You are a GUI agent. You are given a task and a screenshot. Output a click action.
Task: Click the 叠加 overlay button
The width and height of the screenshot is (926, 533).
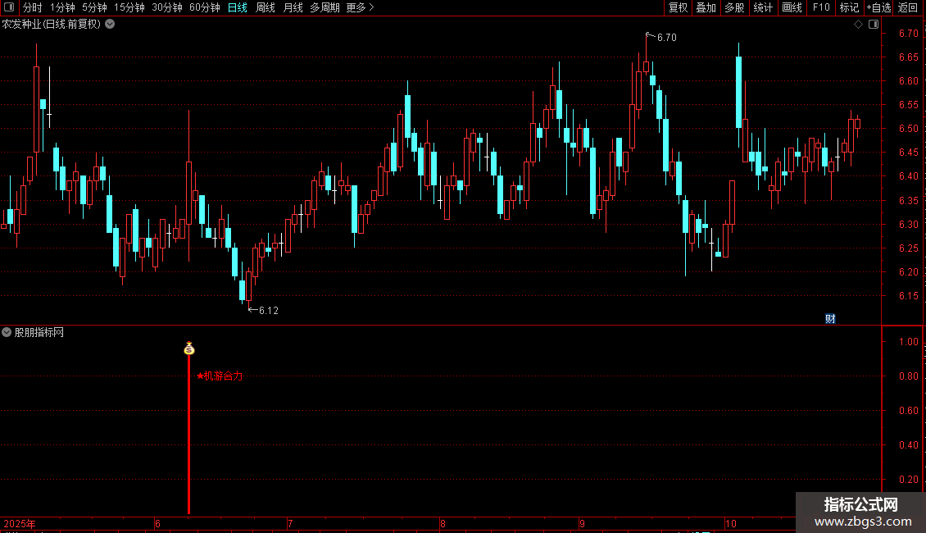click(706, 7)
